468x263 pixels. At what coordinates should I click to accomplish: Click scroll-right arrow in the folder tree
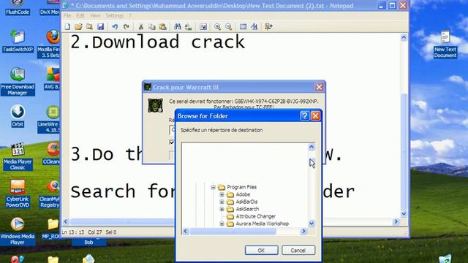pos(304,232)
